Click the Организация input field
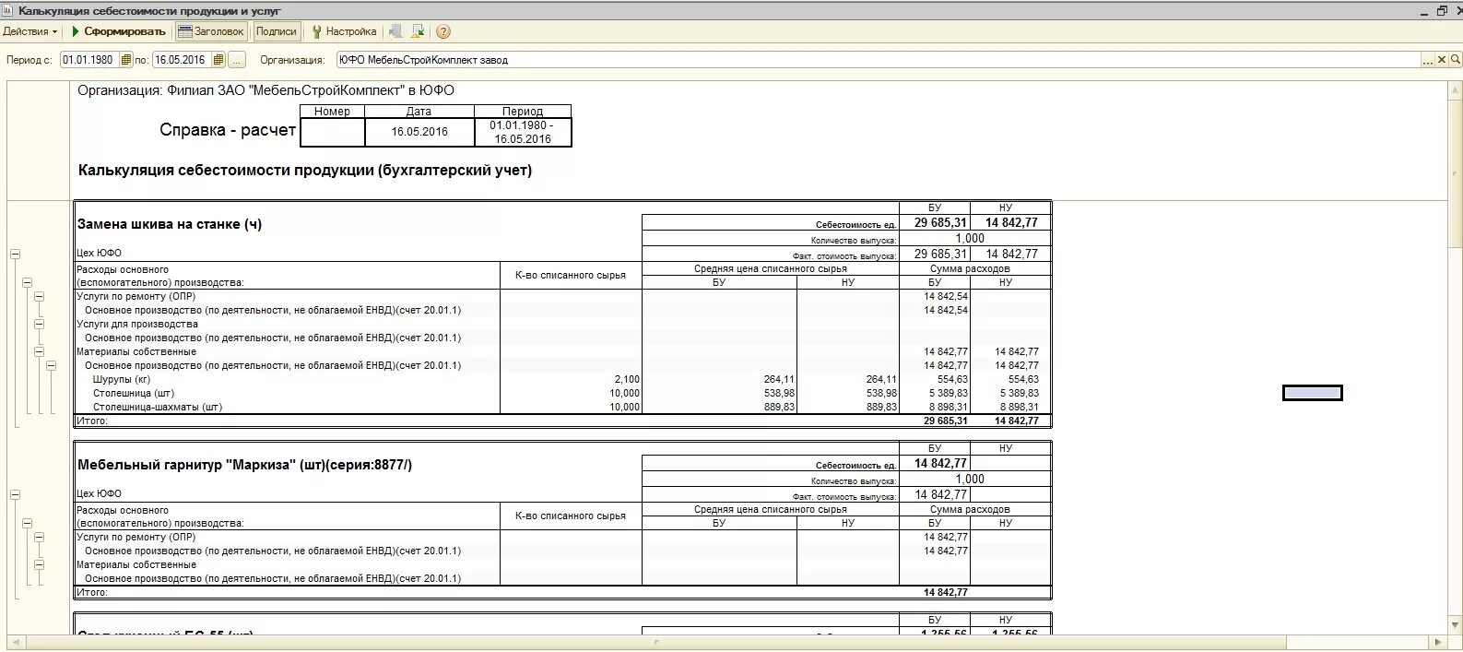Viewport: 1463px width, 652px height. point(878,60)
